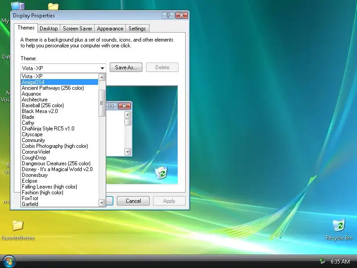Click the taskbar clock showing 6:35 AM
The width and height of the screenshot is (357, 268).
click(340, 261)
